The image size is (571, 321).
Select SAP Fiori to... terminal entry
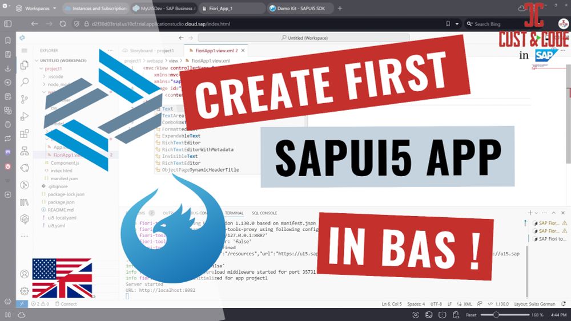(x=549, y=239)
